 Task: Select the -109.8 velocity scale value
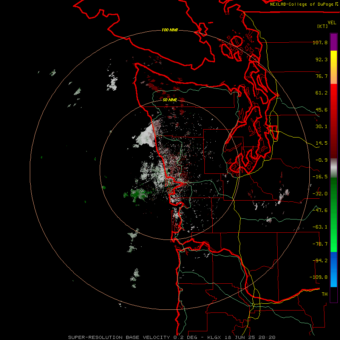pos(318,277)
